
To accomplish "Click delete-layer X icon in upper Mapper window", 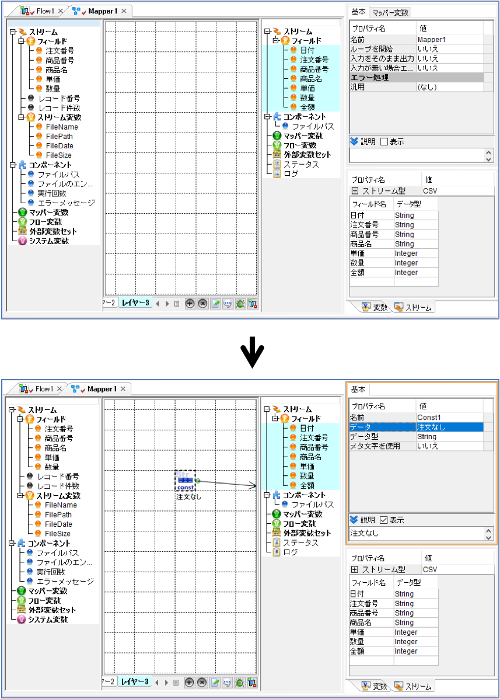I will 202,304.
